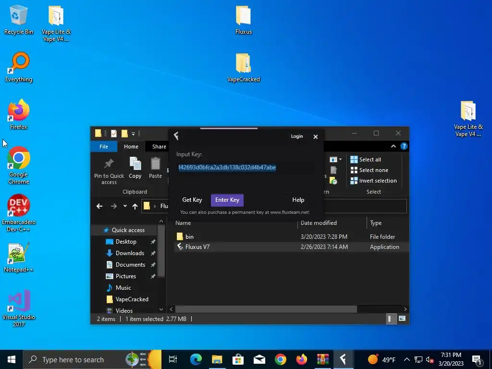Click Select none in the ribbon
This screenshot has height=369, width=492.
[369, 170]
